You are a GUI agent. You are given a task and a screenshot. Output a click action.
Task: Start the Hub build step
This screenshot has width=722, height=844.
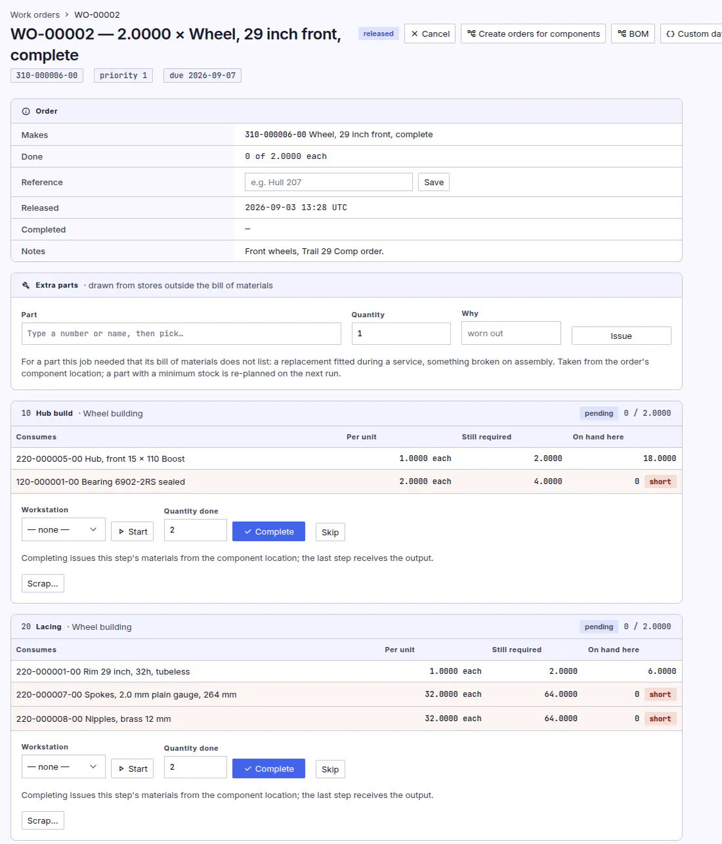pos(132,531)
